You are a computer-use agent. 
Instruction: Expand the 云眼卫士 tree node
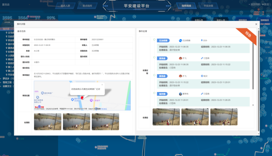point(1,86)
